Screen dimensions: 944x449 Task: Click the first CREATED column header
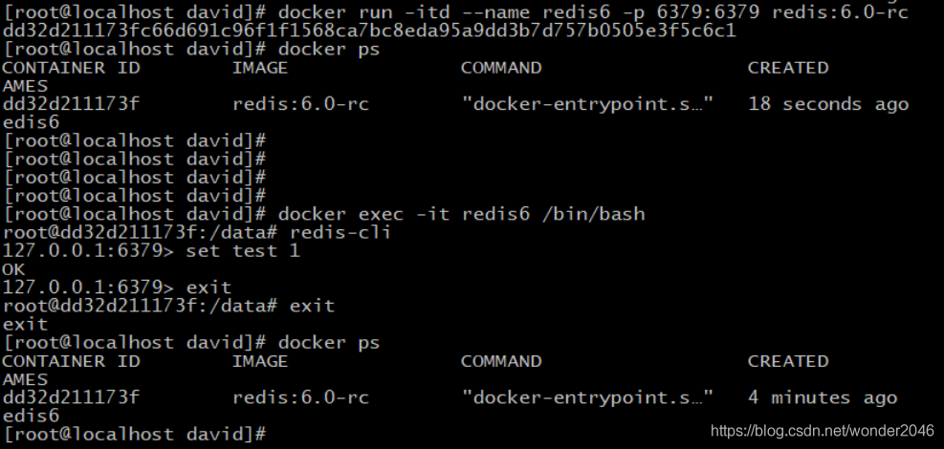(788, 68)
